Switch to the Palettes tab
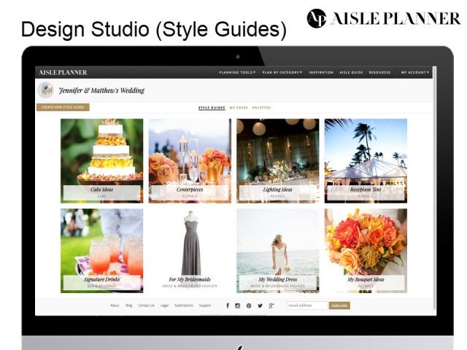The image size is (467, 350). [261, 108]
